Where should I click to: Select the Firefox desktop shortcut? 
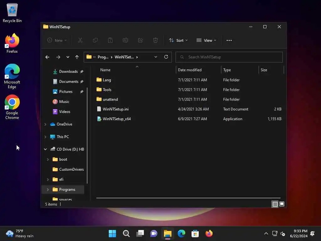12,43
